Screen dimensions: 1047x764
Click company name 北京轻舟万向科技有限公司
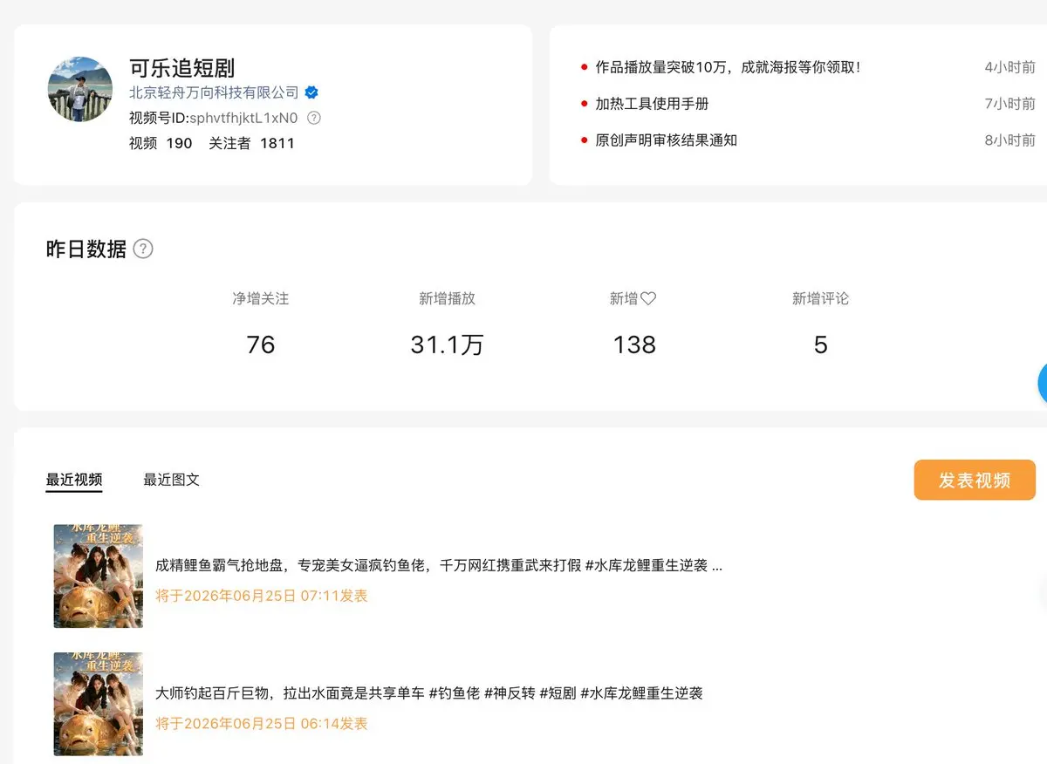click(214, 92)
